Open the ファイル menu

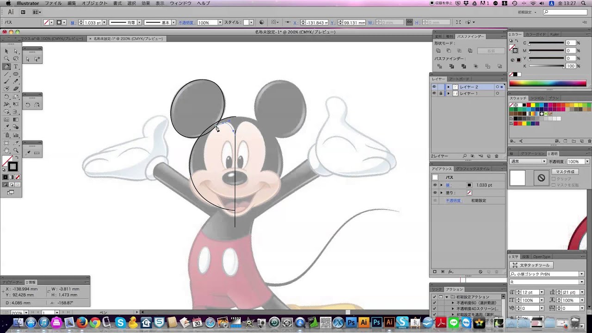click(53, 3)
